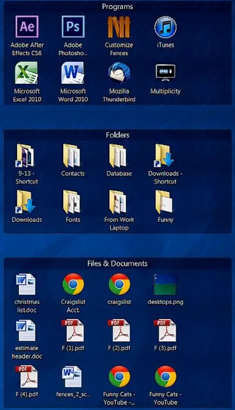Click the Files & Documents fence title
The image size is (235, 410).
coord(117,263)
